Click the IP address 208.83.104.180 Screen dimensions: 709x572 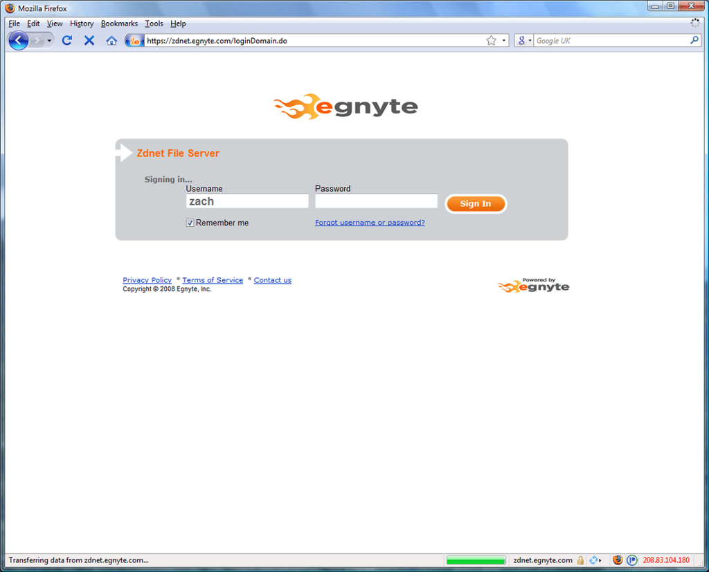click(666, 560)
